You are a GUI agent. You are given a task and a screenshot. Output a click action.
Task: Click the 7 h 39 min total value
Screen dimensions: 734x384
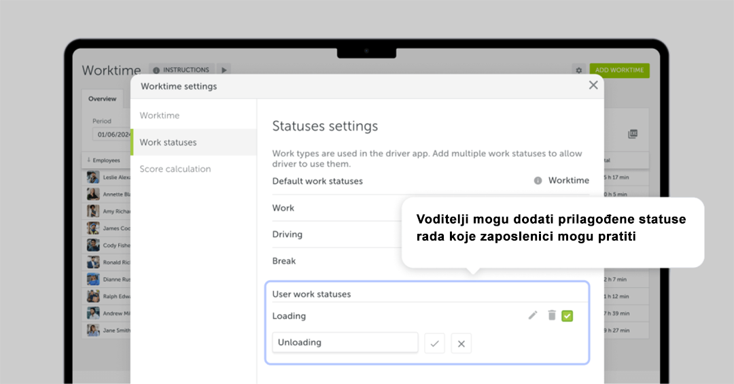tap(617, 313)
